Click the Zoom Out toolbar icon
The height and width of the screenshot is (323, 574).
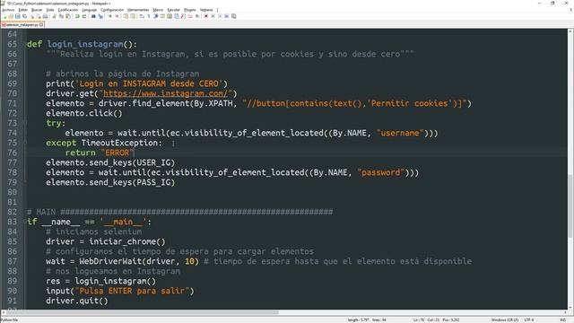117,16
